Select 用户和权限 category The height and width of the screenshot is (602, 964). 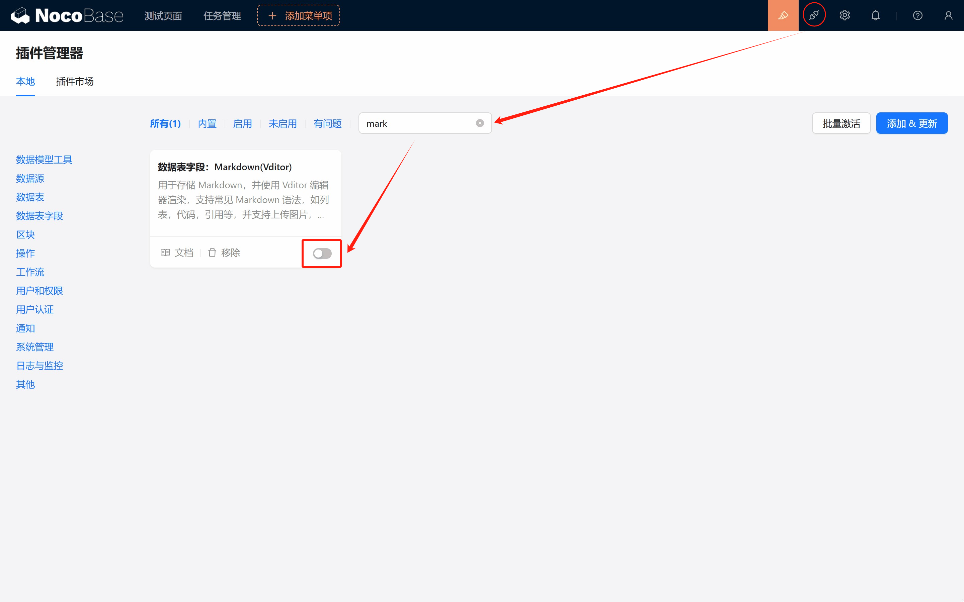pos(39,290)
